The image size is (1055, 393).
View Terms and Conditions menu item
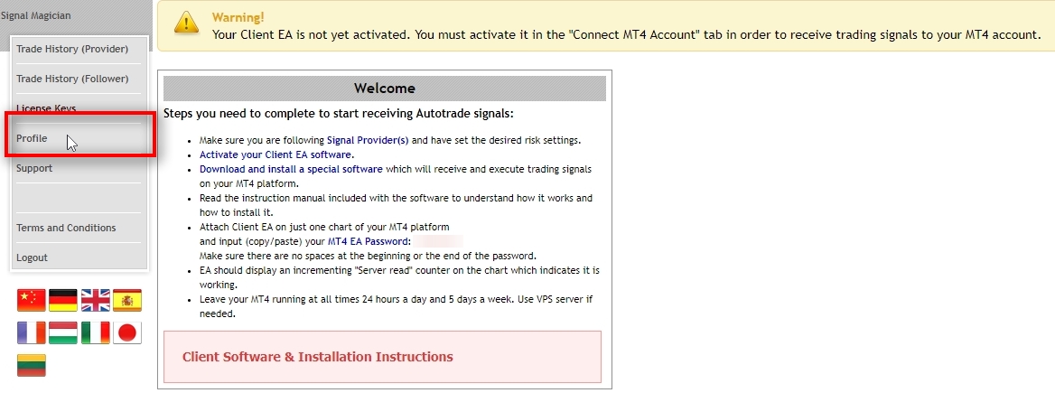pos(66,228)
